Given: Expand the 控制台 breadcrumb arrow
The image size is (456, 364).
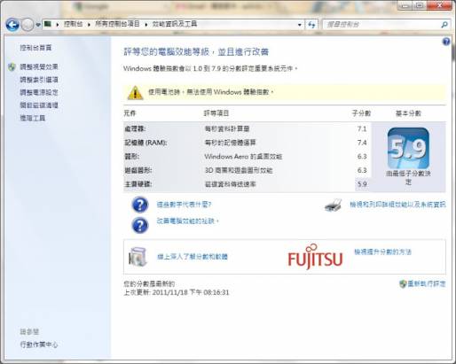Looking at the screenshot, I should (89, 25).
